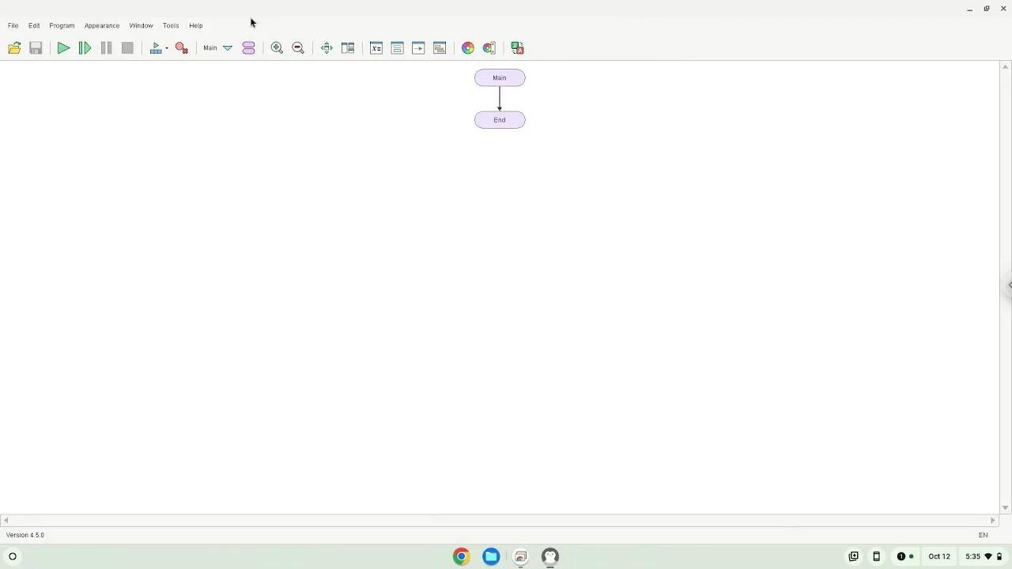Viewport: 1012px width, 569px height.
Task: Toggle a breakpoint with the red breakpoint tool
Action: coord(181,47)
